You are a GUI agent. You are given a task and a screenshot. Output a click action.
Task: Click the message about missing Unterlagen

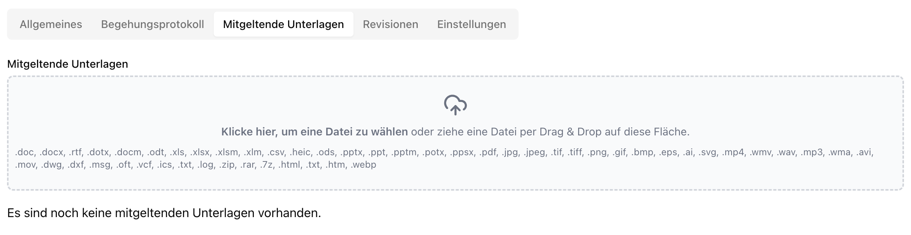(164, 212)
